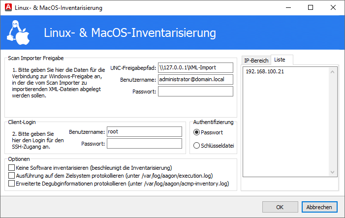
Task: Click the red app icon in title bar
Action: [6, 7]
